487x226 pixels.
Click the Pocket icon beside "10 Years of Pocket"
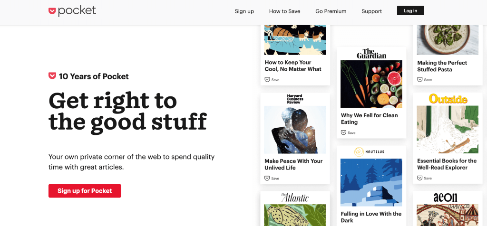pos(52,76)
